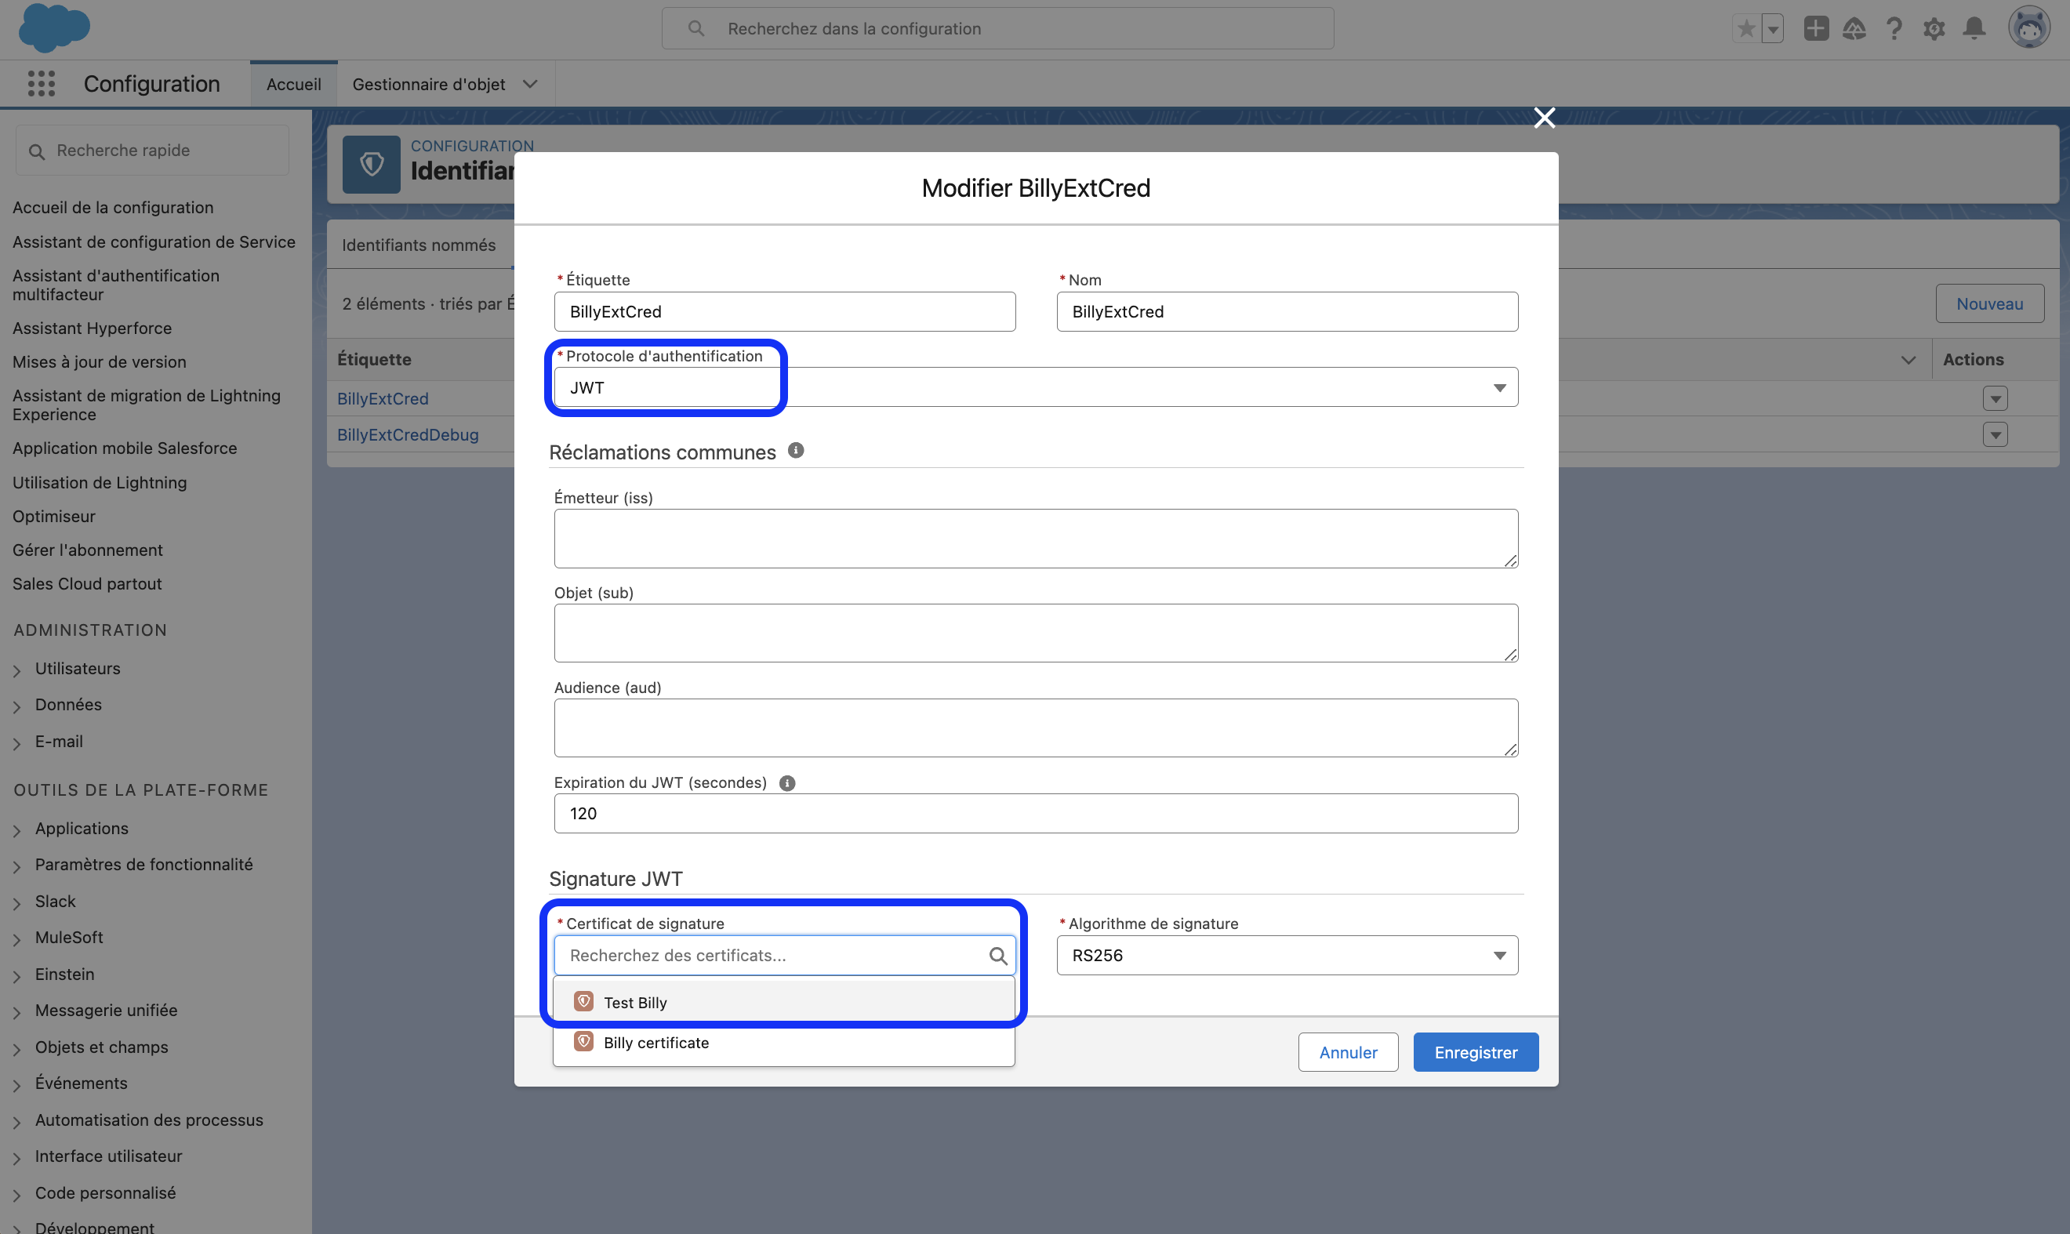This screenshot has width=2070, height=1234.
Task: Open the BillyExtCred link in the list
Action: (x=383, y=398)
